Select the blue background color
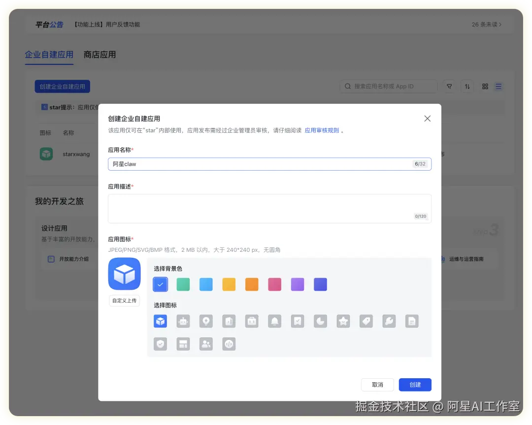Viewport: 532px width, 425px height. (x=160, y=284)
